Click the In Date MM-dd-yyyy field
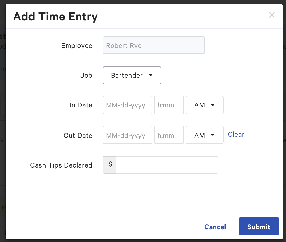The height and width of the screenshot is (242, 286). click(x=127, y=105)
